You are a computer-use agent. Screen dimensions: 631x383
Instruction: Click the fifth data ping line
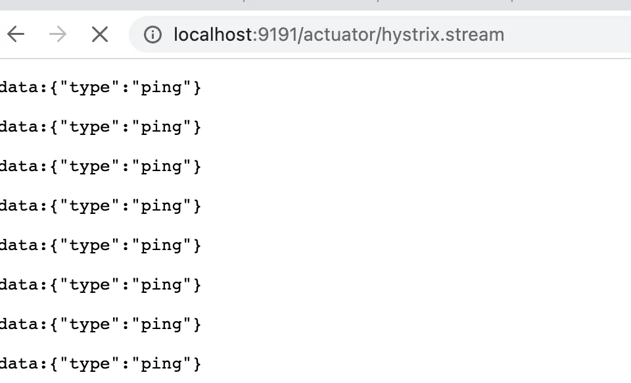pyautogui.click(x=100, y=245)
